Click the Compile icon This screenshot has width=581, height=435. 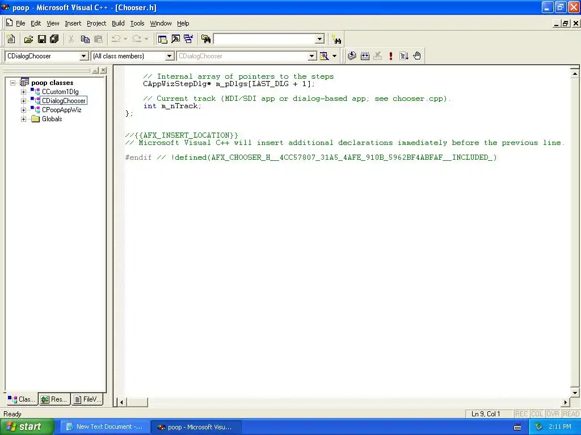352,56
